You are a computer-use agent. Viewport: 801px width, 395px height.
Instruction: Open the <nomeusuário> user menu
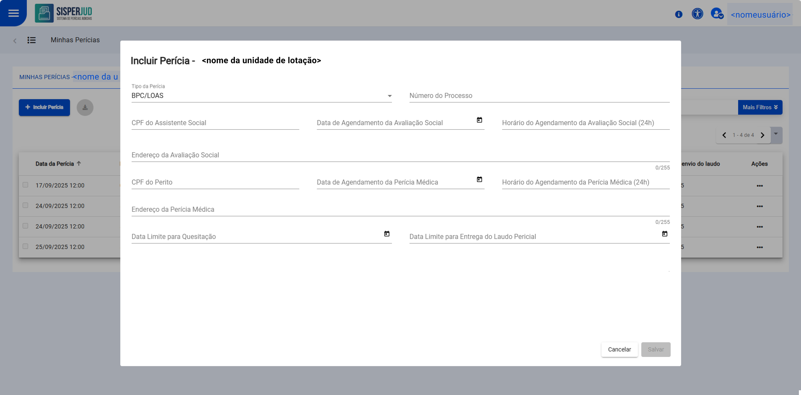pos(760,15)
